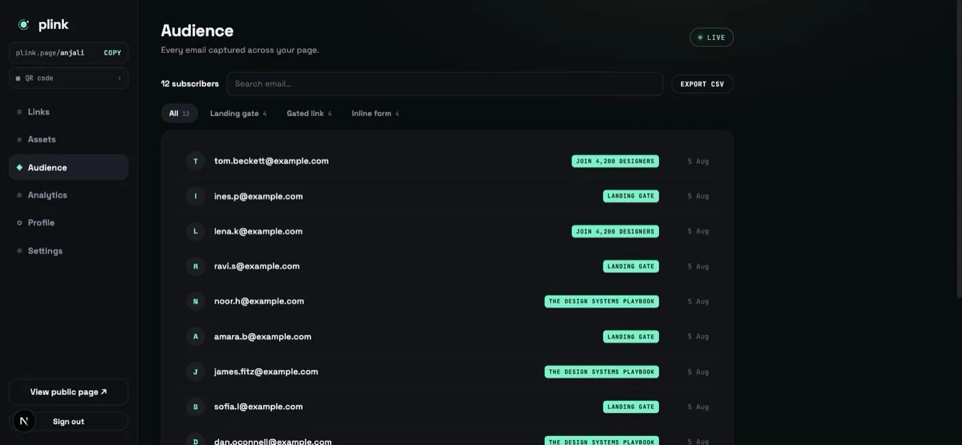The width and height of the screenshot is (962, 445).
Task: Sign out of the account
Action: pyautogui.click(x=69, y=422)
